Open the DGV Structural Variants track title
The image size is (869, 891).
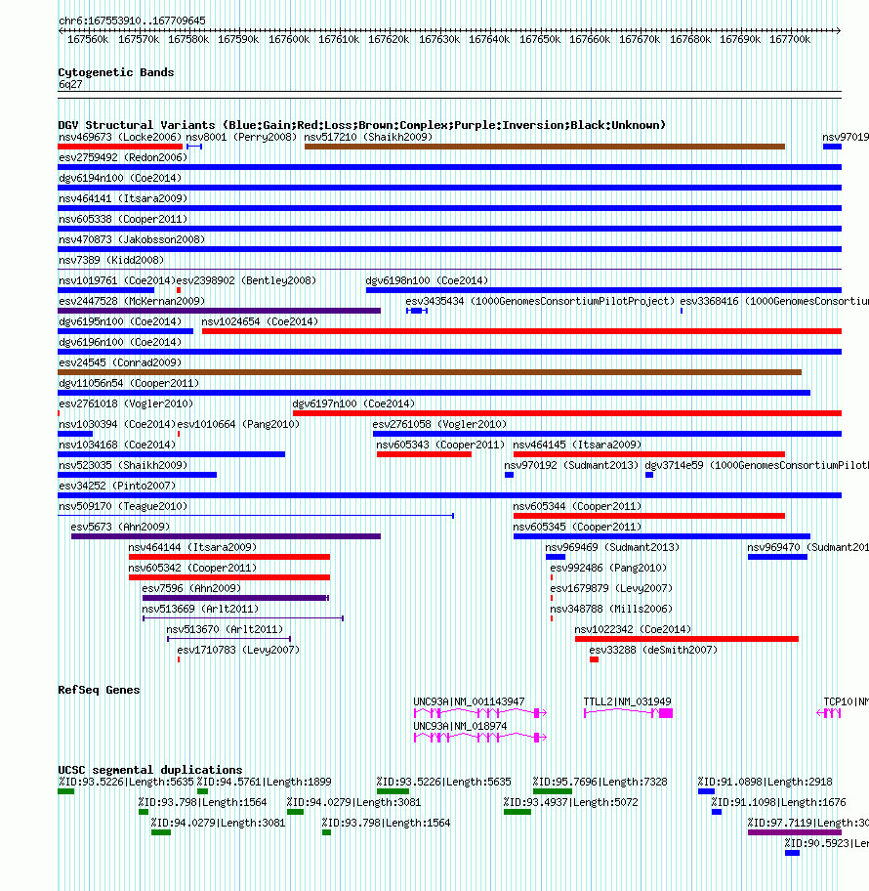click(361, 125)
